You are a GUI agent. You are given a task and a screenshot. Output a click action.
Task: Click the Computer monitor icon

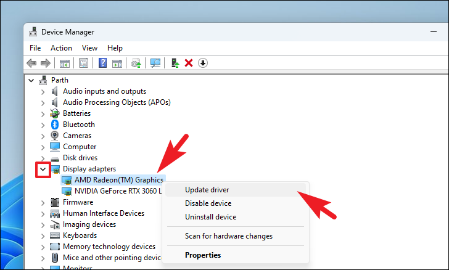(55, 147)
